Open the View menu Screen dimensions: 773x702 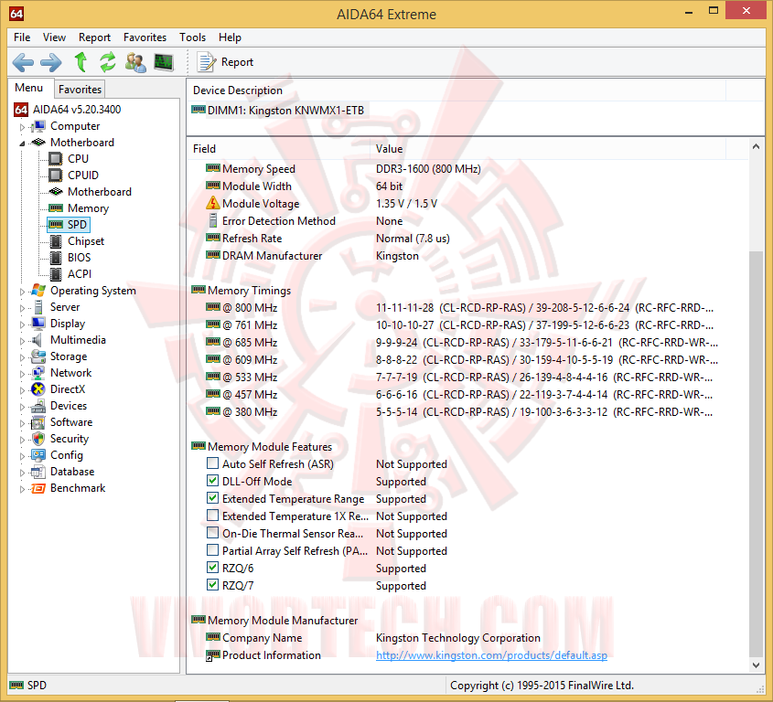pyautogui.click(x=54, y=37)
